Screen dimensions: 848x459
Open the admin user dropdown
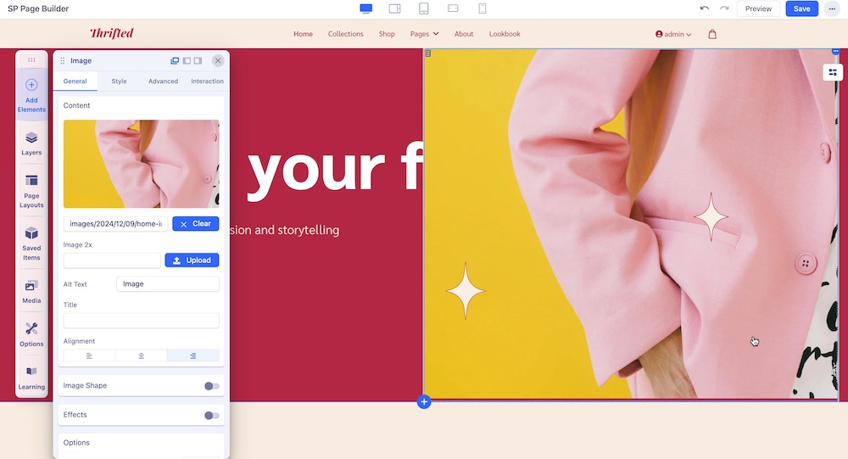pyautogui.click(x=673, y=34)
